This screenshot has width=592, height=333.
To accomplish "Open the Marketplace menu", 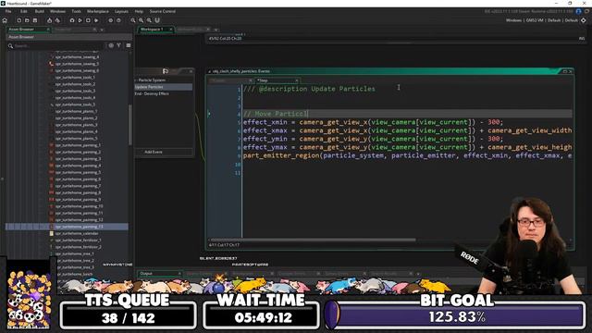I will click(98, 11).
